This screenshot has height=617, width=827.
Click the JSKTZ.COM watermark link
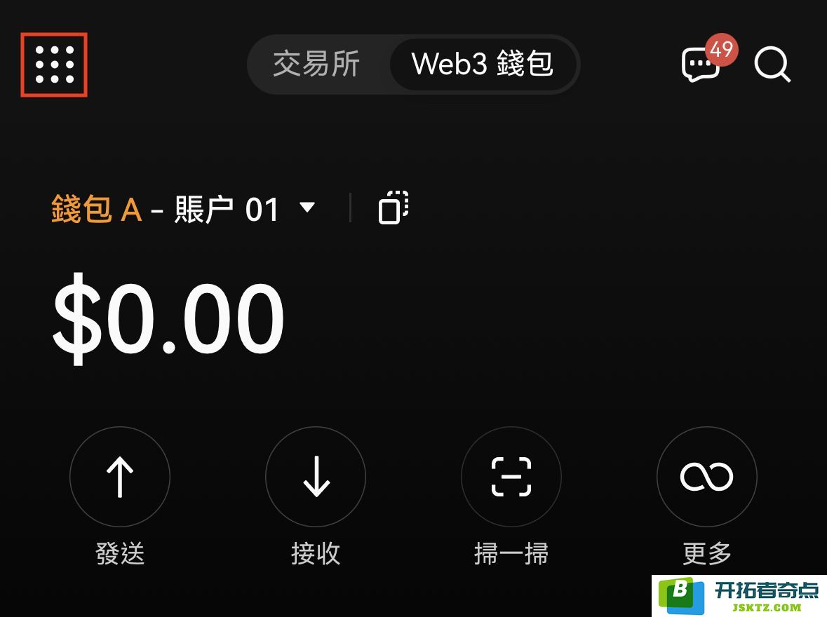click(767, 607)
